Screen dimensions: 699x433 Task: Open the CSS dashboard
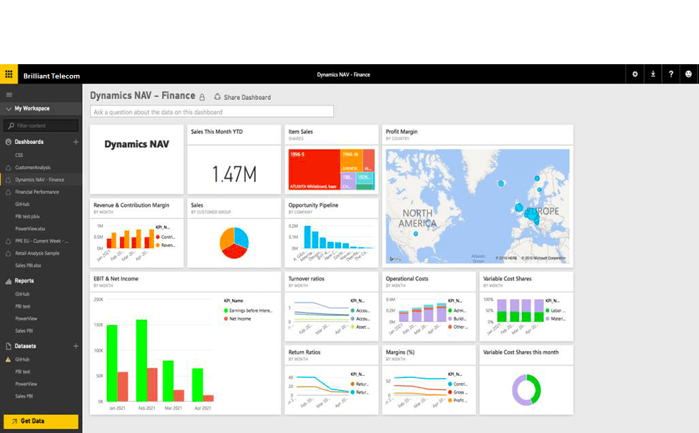click(x=19, y=156)
